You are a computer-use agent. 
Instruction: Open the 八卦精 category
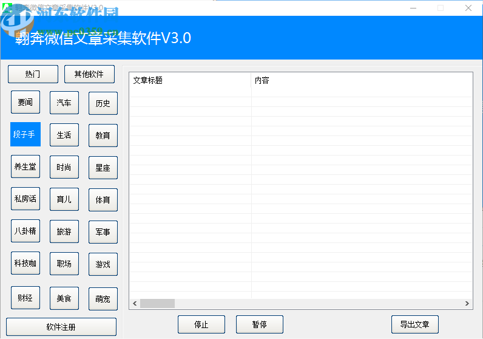(x=25, y=231)
